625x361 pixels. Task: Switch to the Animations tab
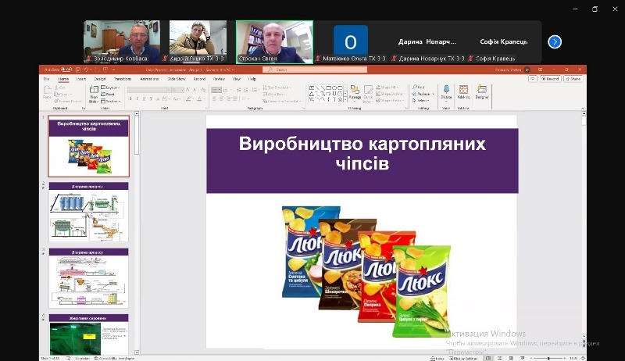(x=149, y=79)
